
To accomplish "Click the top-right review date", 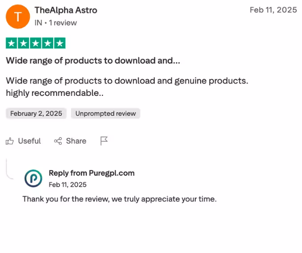I will 273,10.
